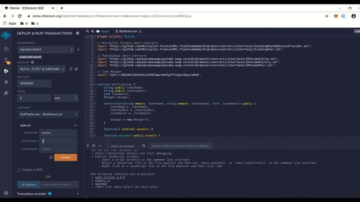Click the At Address button

(x=29, y=185)
